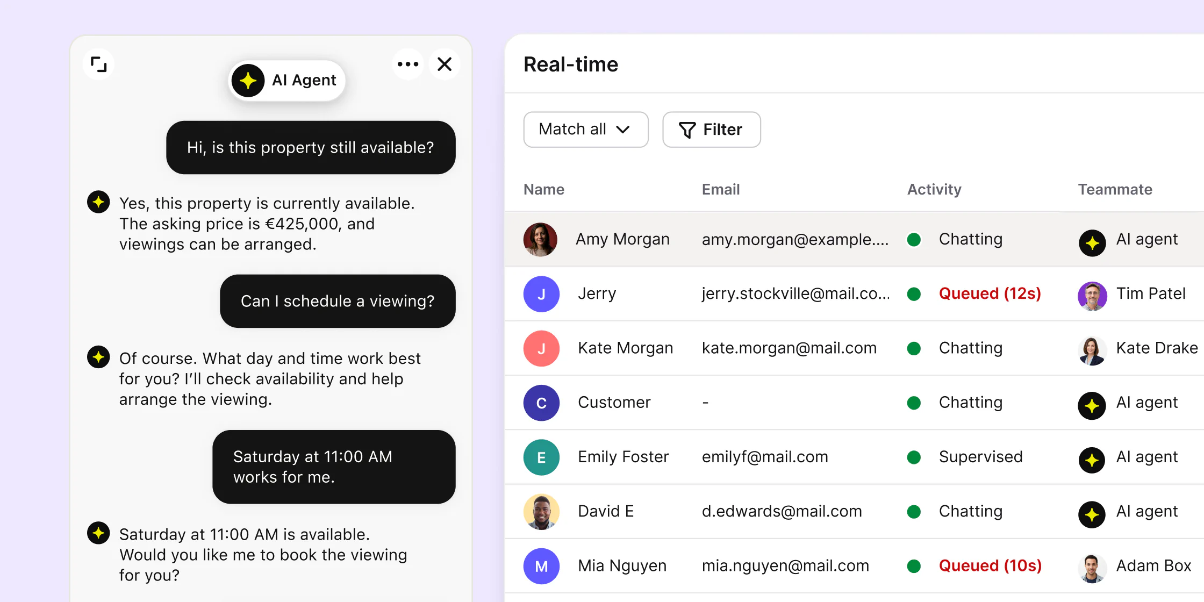
Task: Click AI star icon beside 'Saturday at 11:00 AM is available'
Action: pos(98,533)
